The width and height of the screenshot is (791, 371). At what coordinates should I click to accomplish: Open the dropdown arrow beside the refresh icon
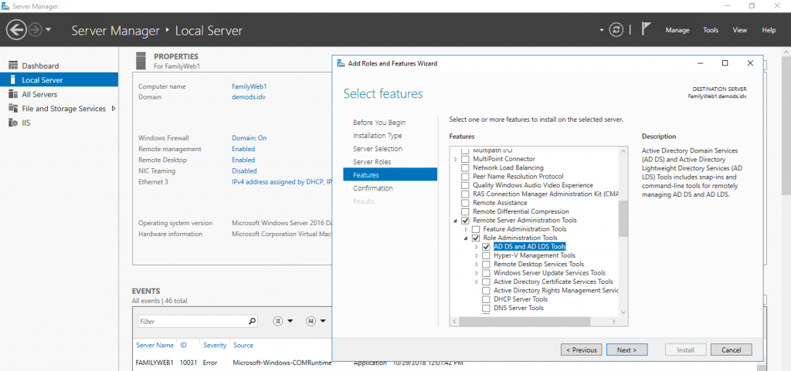(602, 30)
